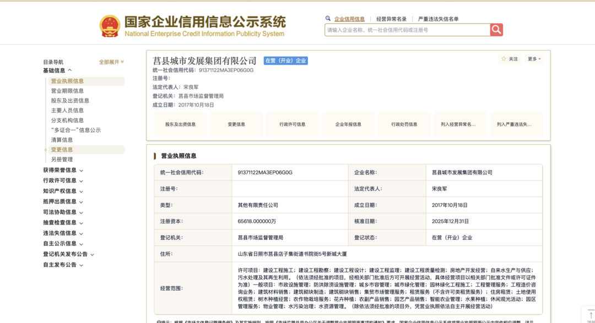Click the 类型 value 其他有限责任公司

click(258, 205)
